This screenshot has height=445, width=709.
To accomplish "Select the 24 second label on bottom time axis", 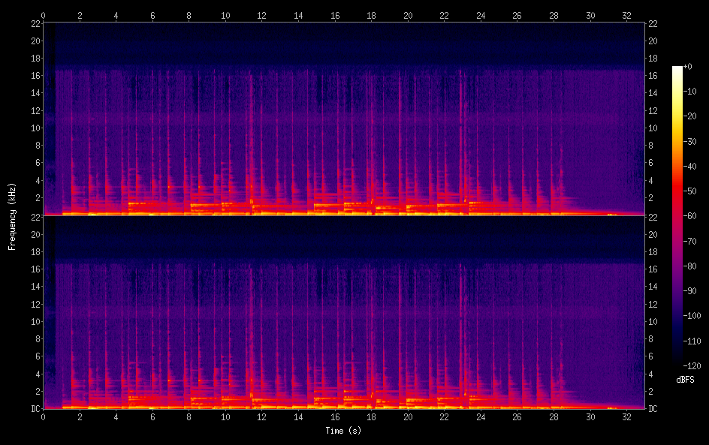I will click(481, 416).
